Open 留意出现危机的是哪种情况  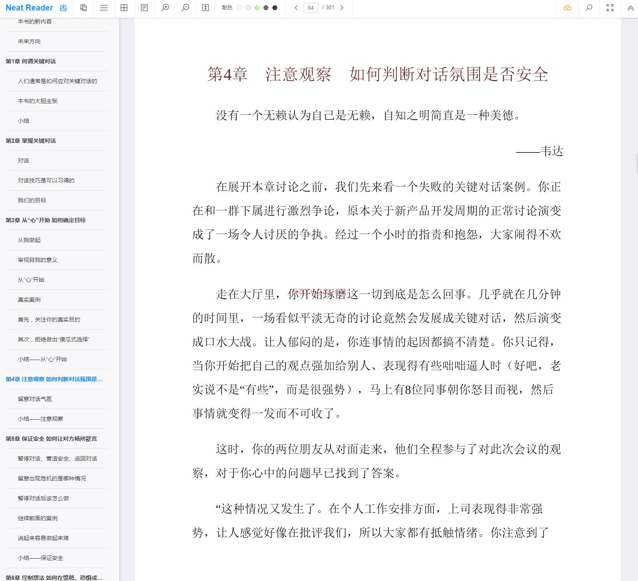click(52, 478)
